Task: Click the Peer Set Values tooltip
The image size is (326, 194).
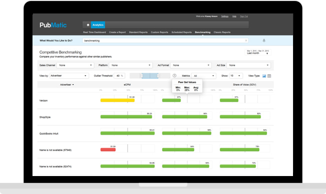Action: (187, 86)
